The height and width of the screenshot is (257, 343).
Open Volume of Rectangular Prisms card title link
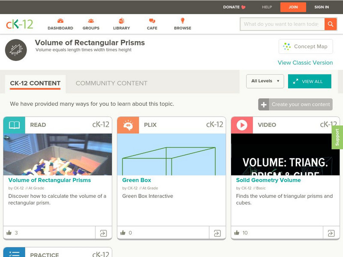pos(50,180)
